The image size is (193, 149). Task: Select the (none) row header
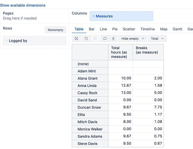(90, 64)
